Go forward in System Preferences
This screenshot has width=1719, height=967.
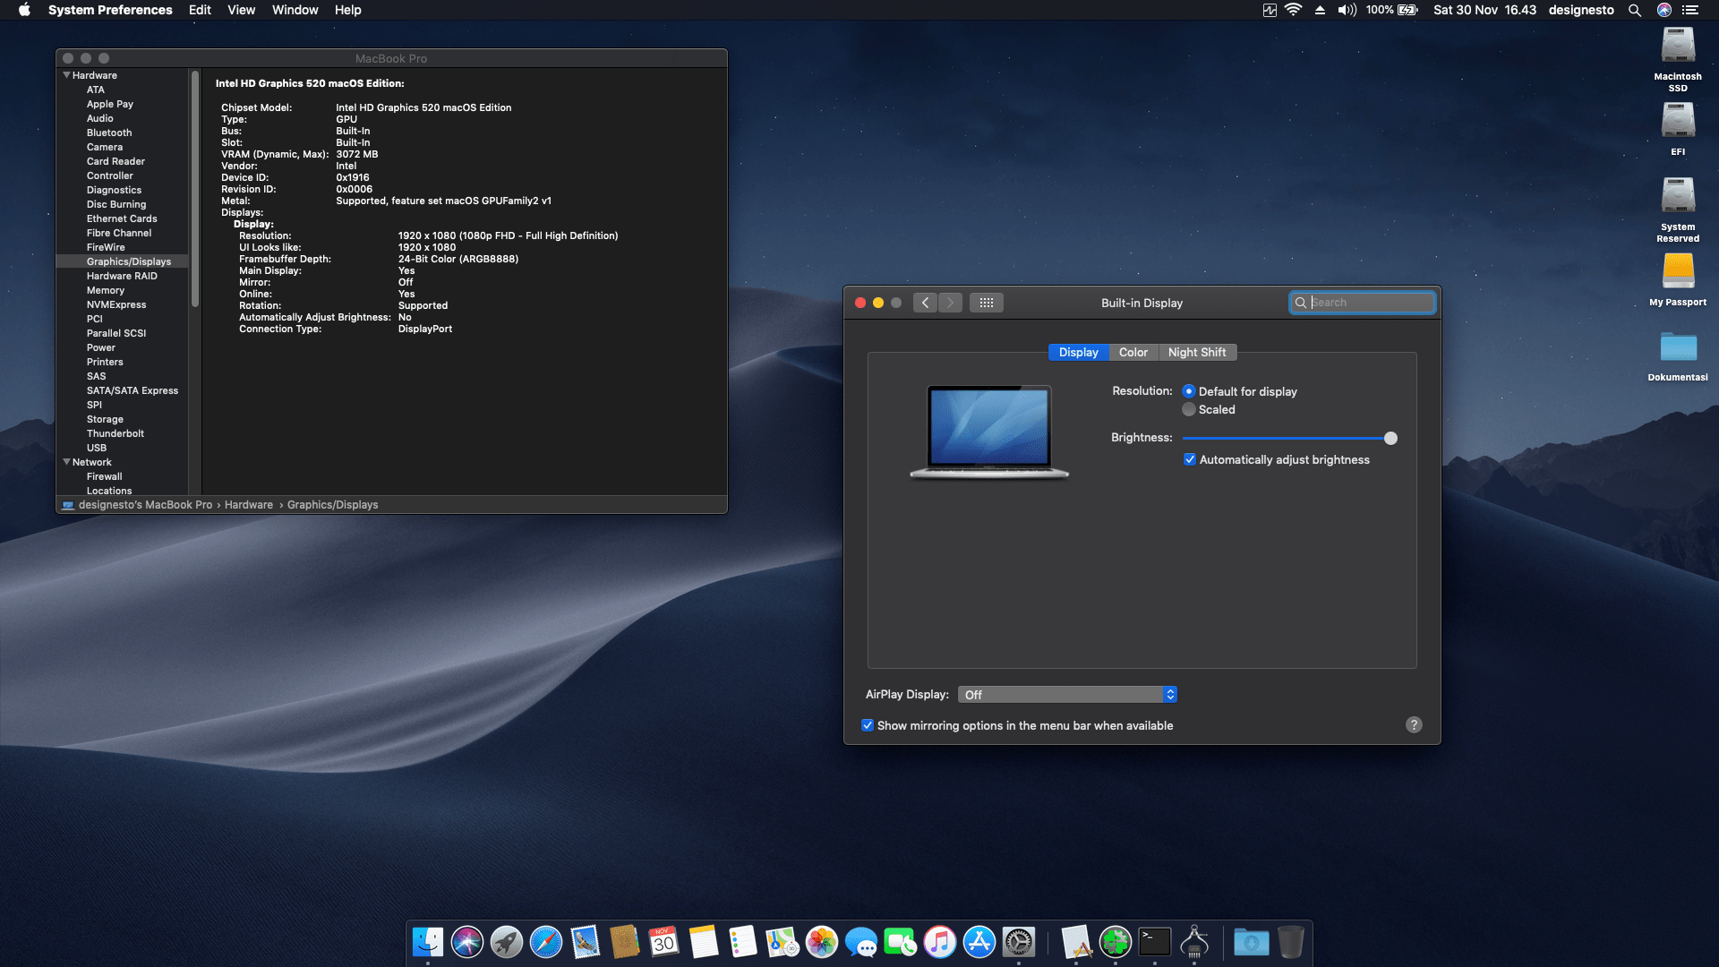pyautogui.click(x=951, y=303)
